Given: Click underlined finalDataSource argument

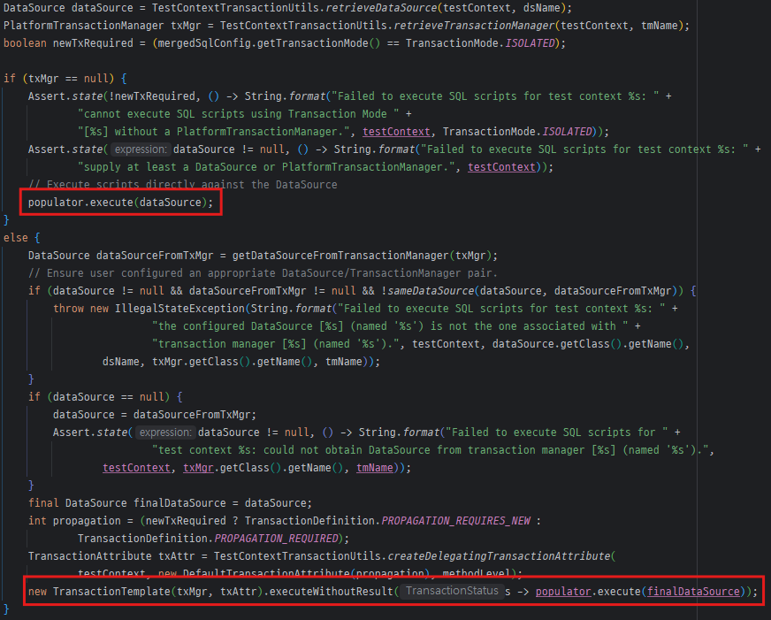Looking at the screenshot, I should [693, 592].
